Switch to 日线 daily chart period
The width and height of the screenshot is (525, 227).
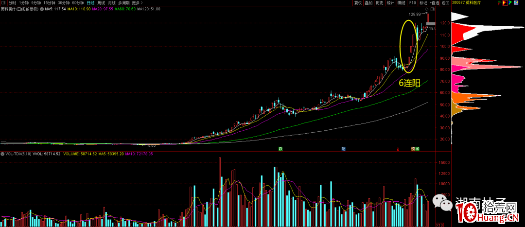click(90, 2)
